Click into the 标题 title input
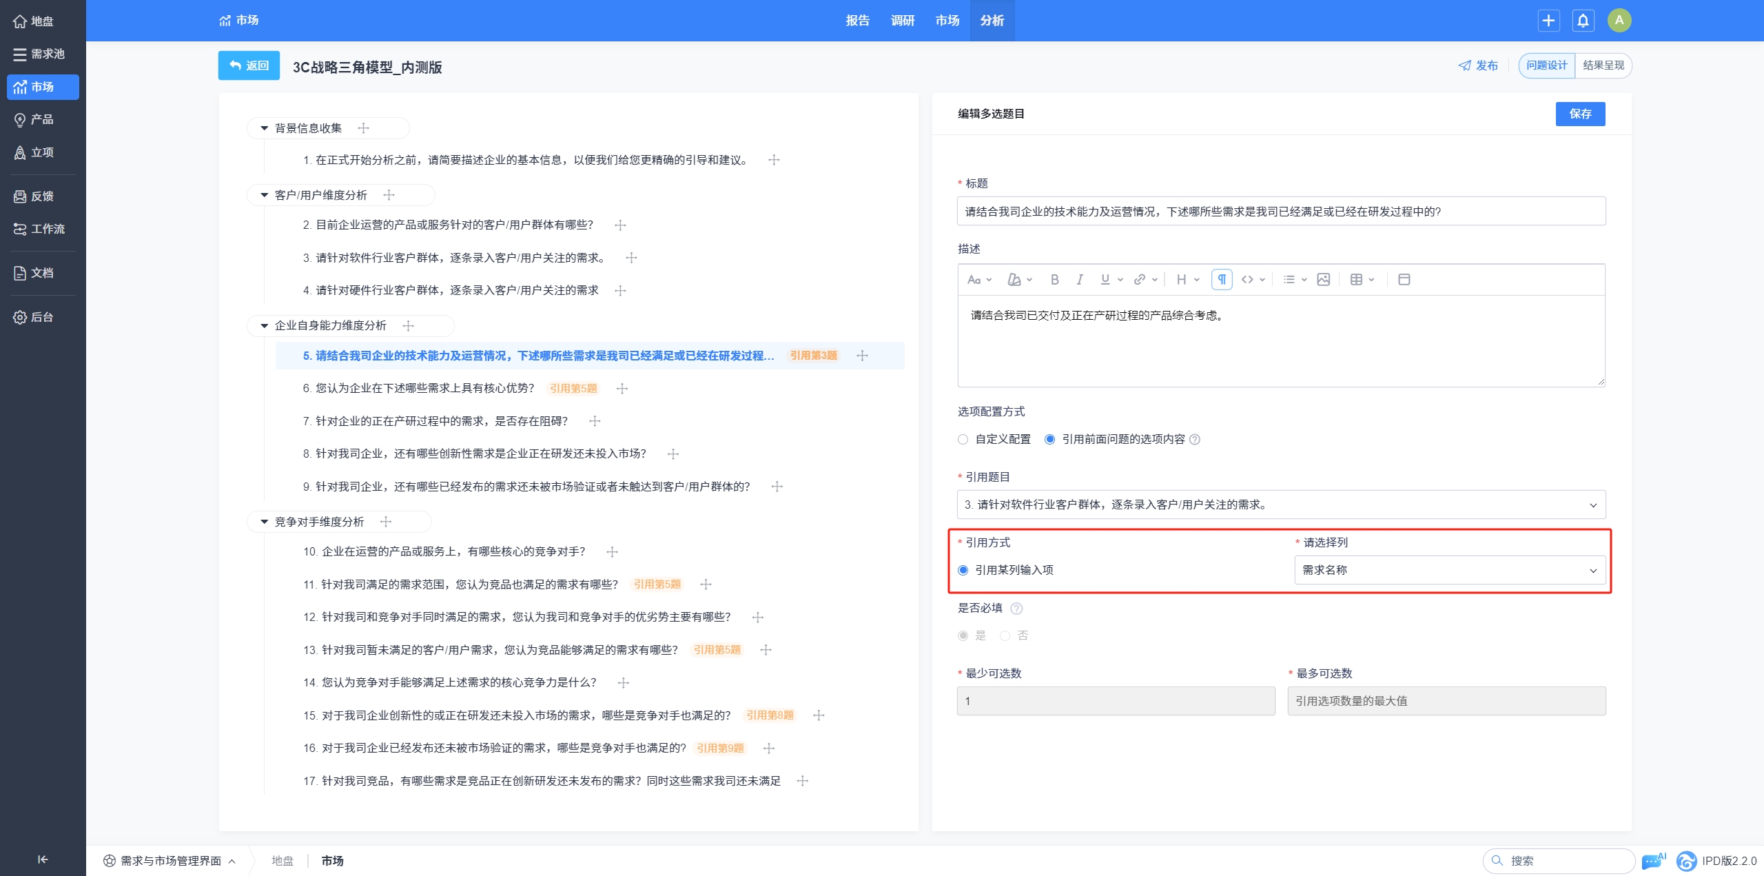The image size is (1764, 876). click(1281, 211)
